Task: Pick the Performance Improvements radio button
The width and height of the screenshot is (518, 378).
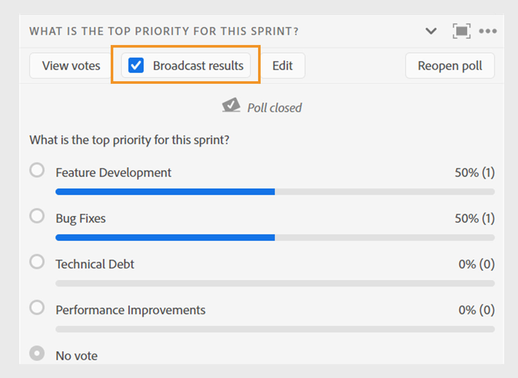Action: [37, 308]
